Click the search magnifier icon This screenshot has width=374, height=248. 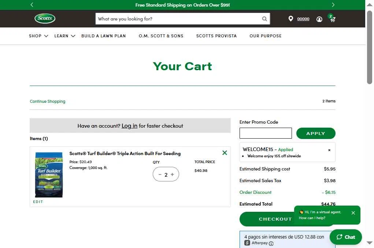(264, 19)
